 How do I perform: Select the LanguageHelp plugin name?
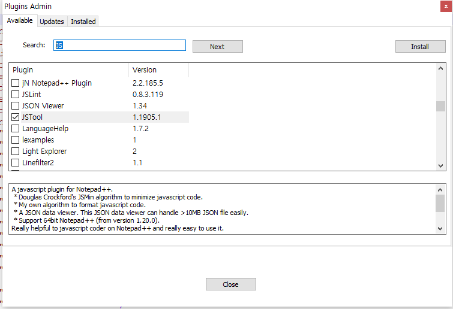45,129
